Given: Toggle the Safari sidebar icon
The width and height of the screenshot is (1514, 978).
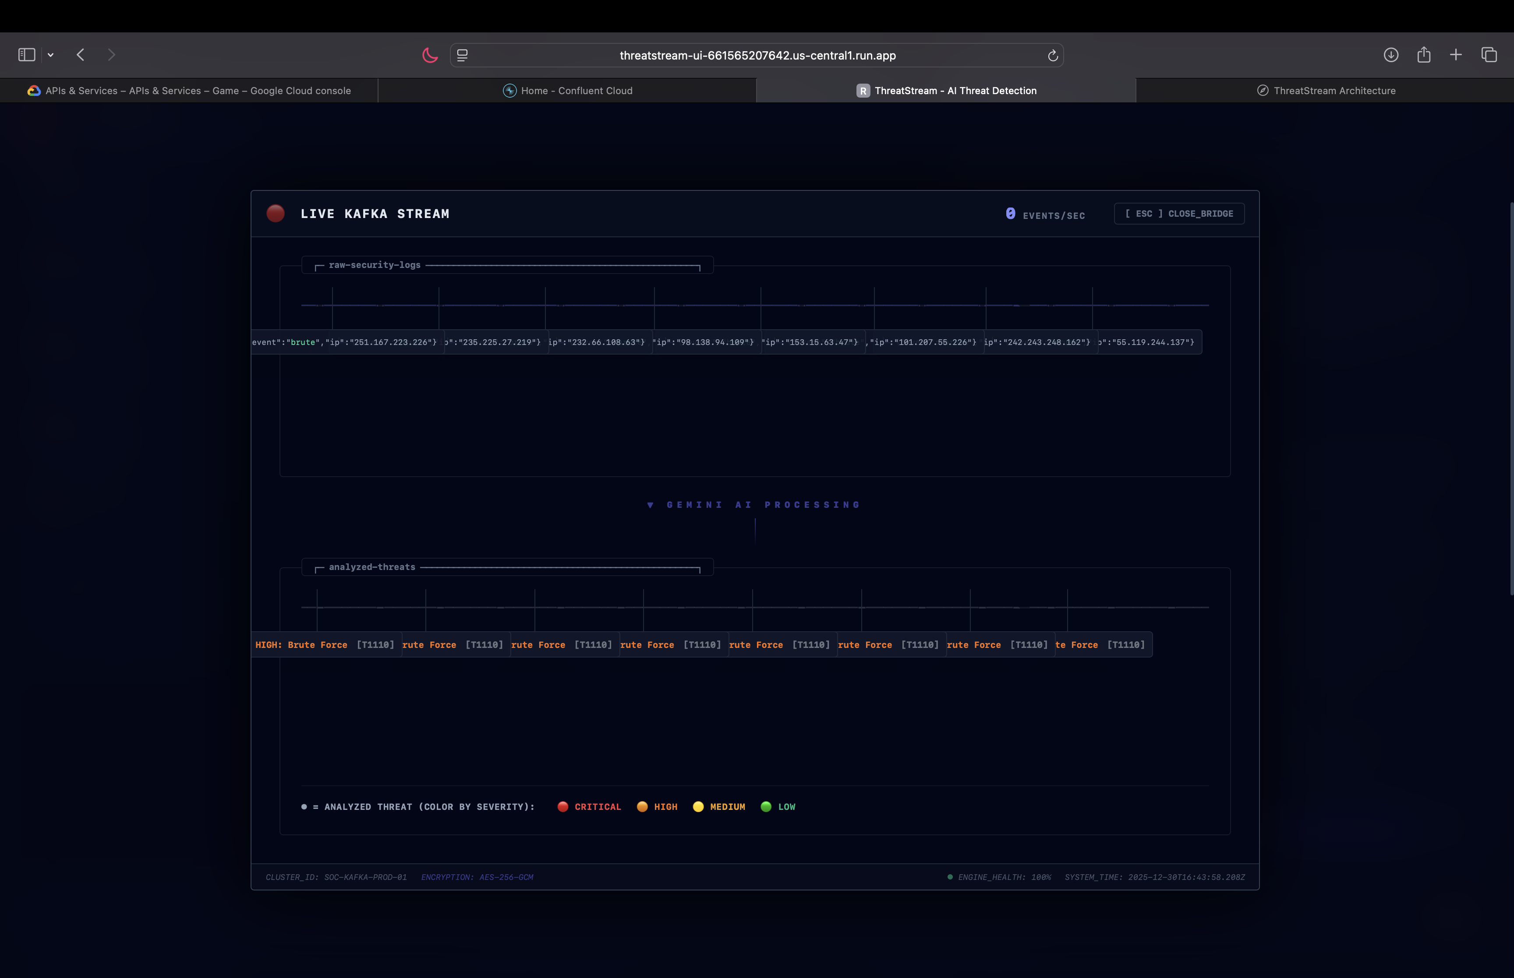Looking at the screenshot, I should [x=27, y=55].
